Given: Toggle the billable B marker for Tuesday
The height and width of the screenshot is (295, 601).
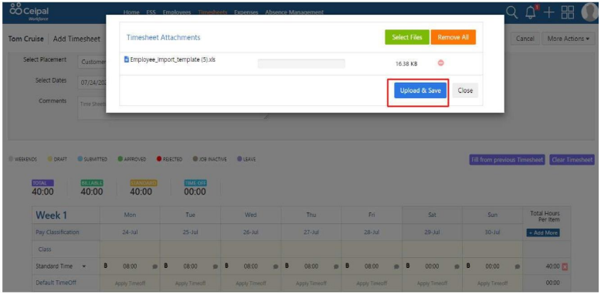Looking at the screenshot, I should (166, 266).
